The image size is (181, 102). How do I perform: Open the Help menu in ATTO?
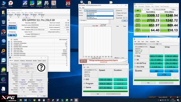[x=83, y=8]
